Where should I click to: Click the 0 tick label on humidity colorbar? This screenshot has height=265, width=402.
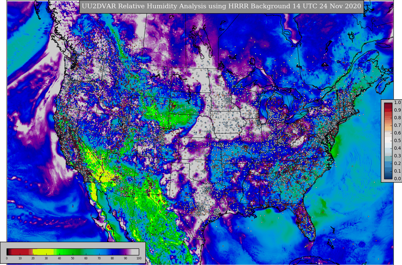tap(7, 258)
